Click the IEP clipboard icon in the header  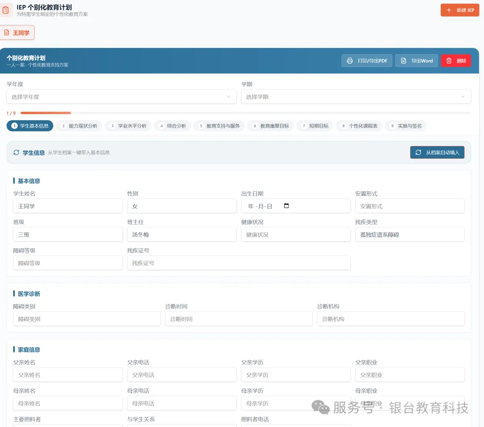(x=5, y=10)
